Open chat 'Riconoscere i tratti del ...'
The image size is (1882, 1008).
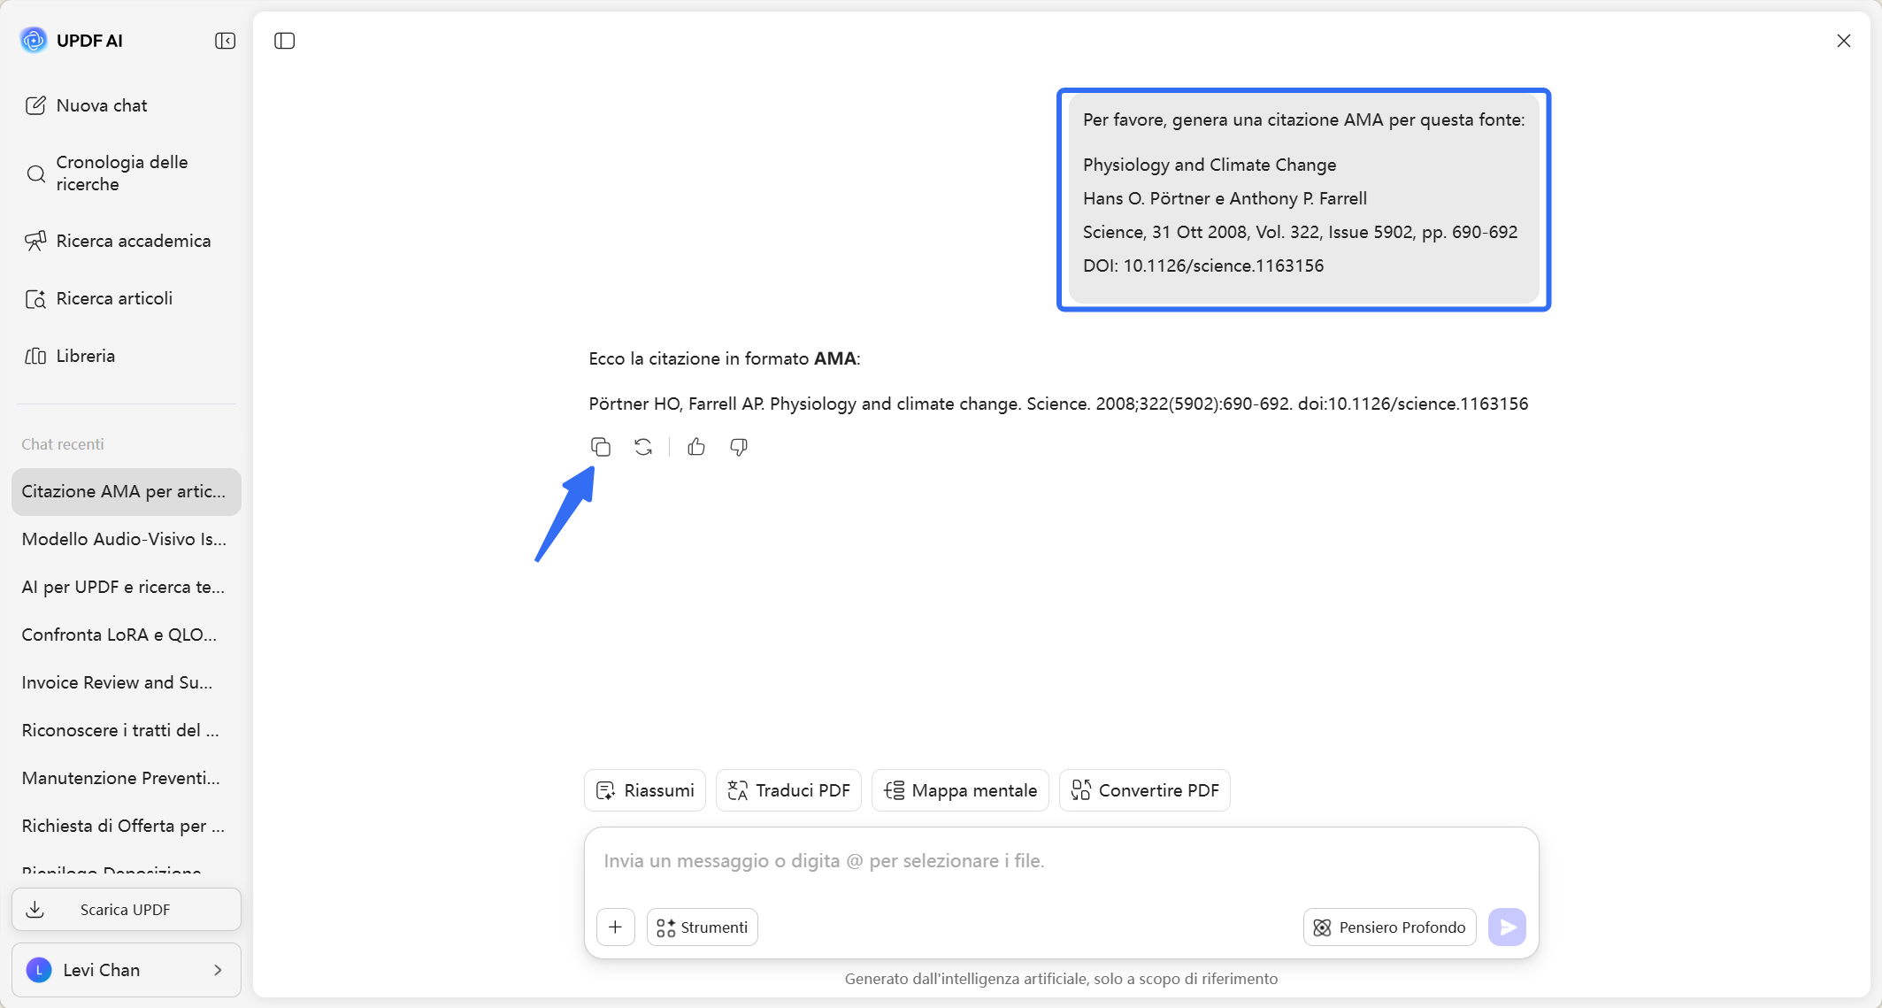[126, 730]
